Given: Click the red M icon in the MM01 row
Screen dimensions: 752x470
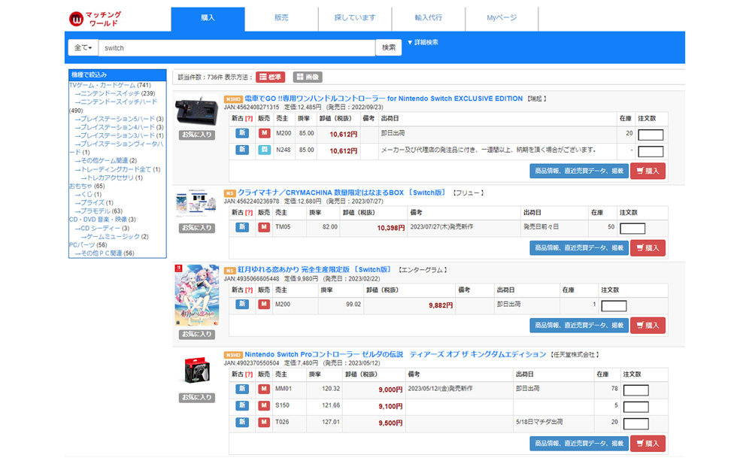Looking at the screenshot, I should tap(264, 389).
